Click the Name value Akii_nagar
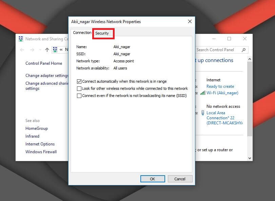 [x=122, y=47]
